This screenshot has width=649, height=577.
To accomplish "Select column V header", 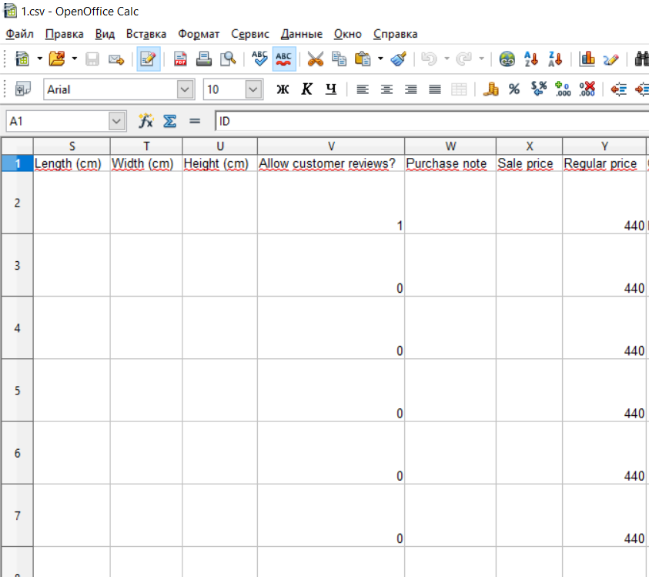I will click(331, 146).
